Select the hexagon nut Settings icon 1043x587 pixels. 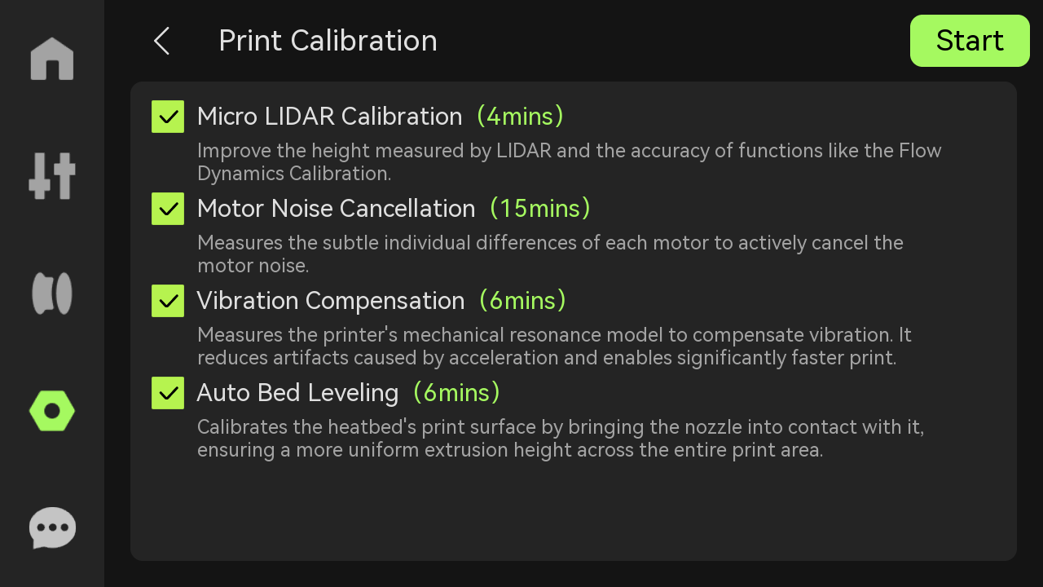click(x=52, y=411)
